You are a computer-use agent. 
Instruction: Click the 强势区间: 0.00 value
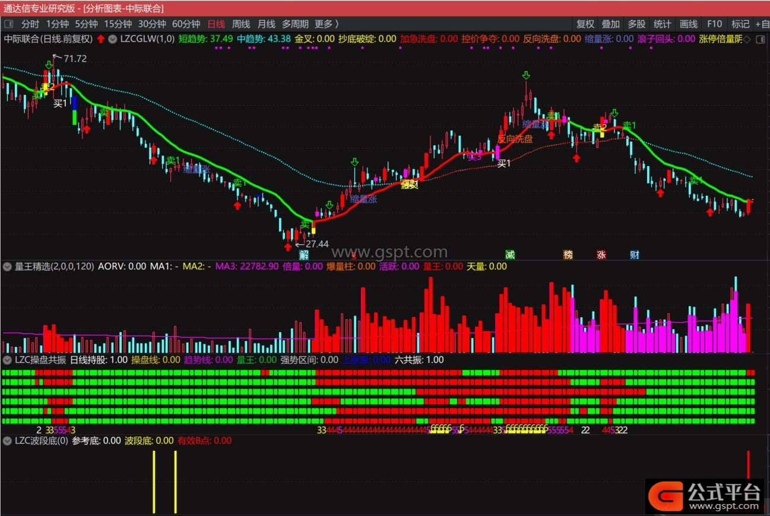tap(309, 359)
